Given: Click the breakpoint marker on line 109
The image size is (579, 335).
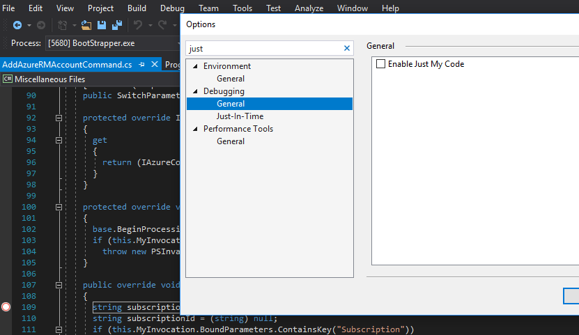Looking at the screenshot, I should 6,307.
